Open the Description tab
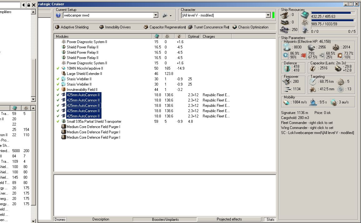This screenshot has width=361, height=223. coord(101,219)
